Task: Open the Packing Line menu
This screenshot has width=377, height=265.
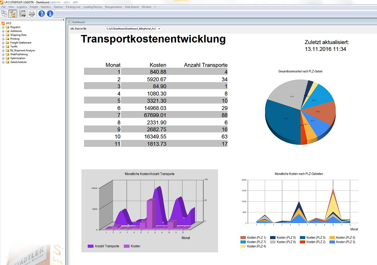Action: (73, 7)
